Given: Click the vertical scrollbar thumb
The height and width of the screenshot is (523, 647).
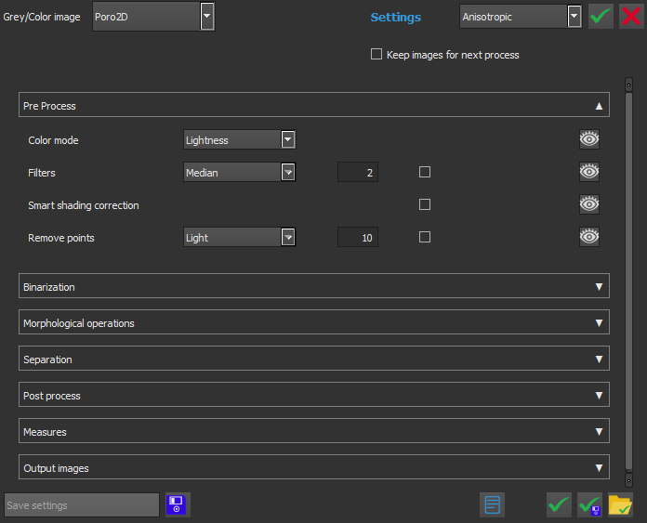Looking at the screenshot, I should [x=628, y=281].
